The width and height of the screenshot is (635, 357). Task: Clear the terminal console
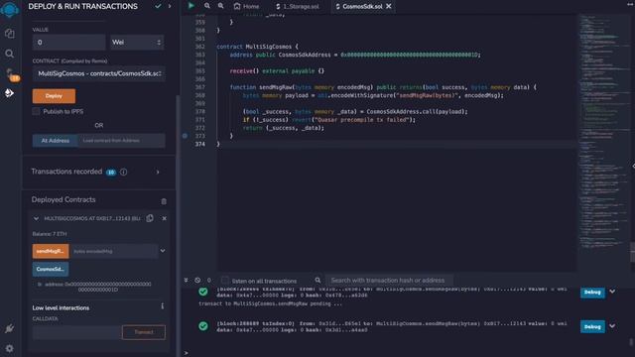point(197,280)
